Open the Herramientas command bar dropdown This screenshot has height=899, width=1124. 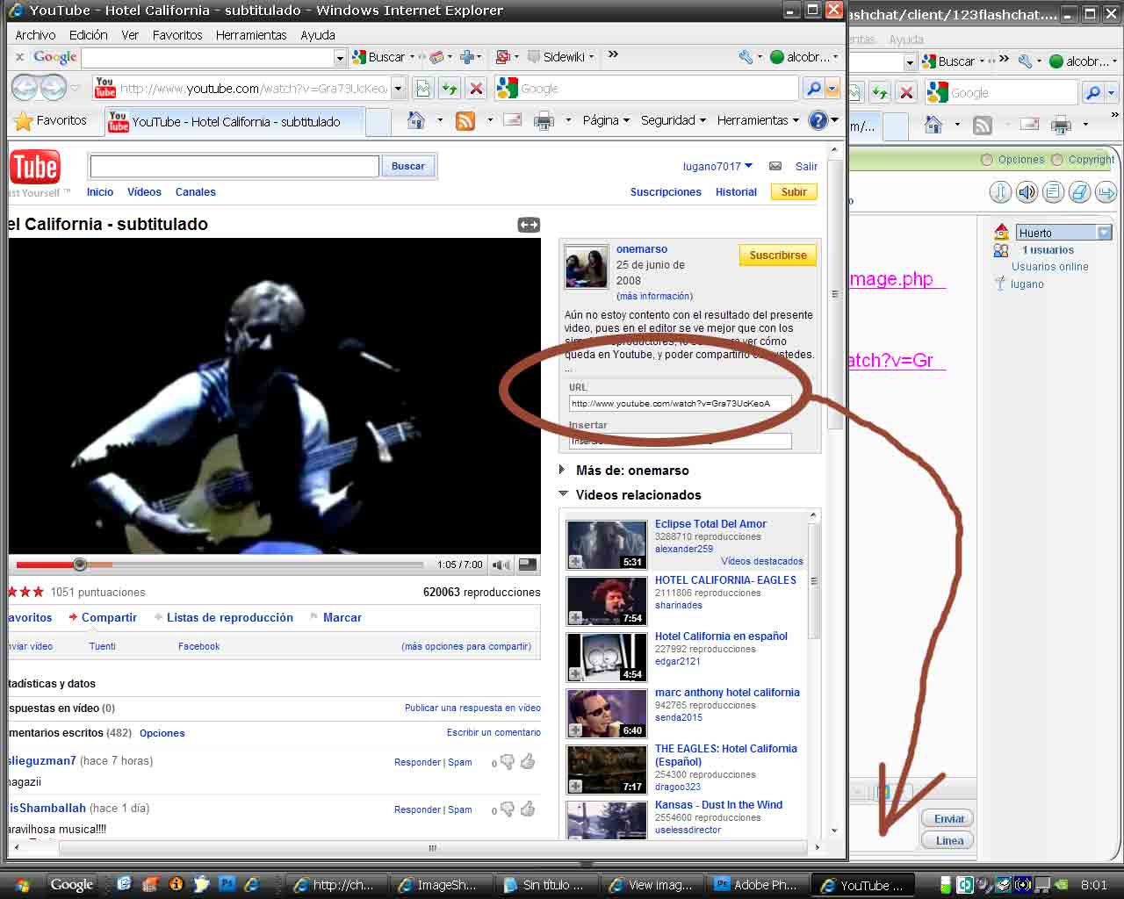point(758,120)
